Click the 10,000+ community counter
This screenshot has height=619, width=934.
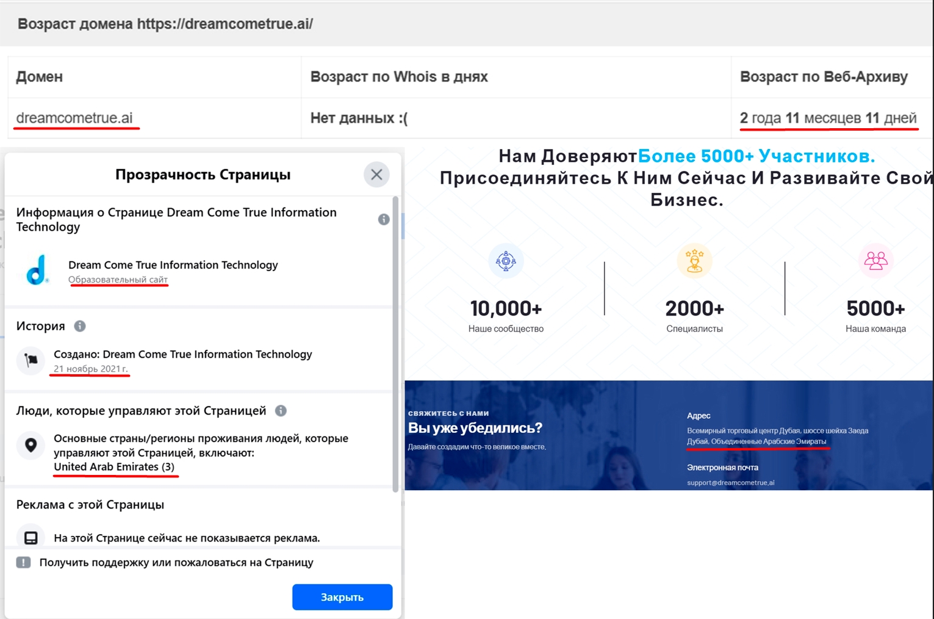[506, 309]
